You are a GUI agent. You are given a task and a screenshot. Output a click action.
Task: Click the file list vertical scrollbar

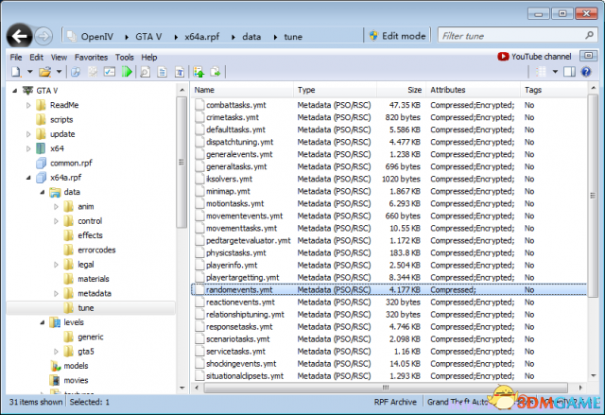[x=593, y=196]
